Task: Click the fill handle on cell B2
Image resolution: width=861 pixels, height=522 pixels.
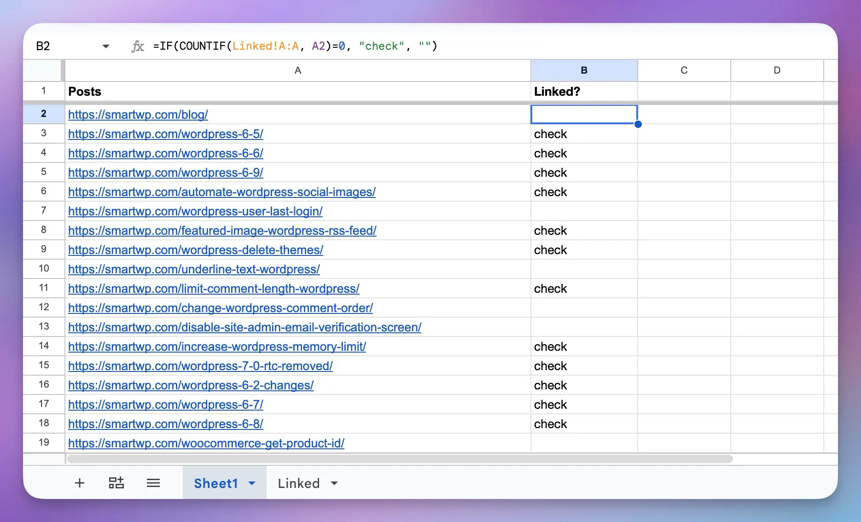Action: (x=638, y=124)
